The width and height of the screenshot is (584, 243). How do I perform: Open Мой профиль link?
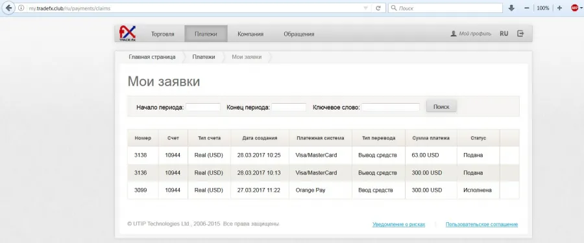coord(471,34)
